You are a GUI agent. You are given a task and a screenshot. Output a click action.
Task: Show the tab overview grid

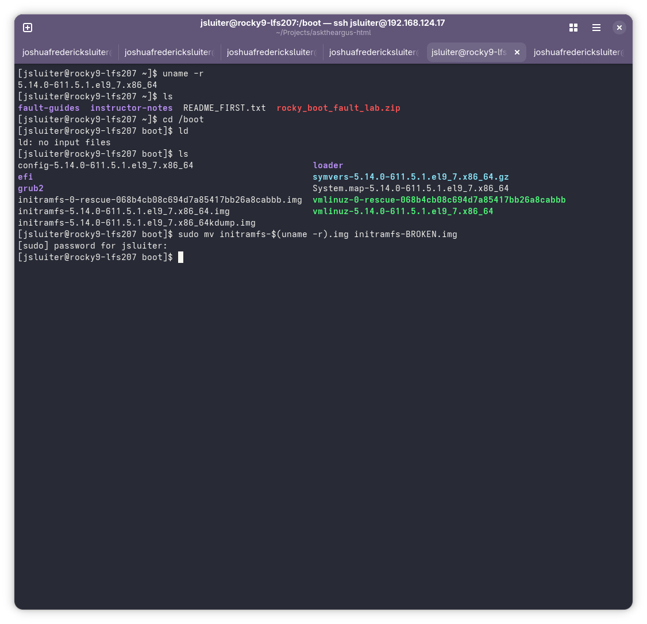pyautogui.click(x=573, y=28)
